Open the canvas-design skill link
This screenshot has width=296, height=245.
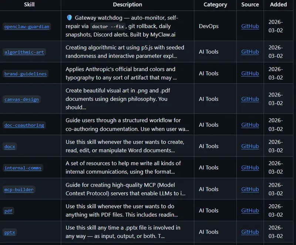point(21,99)
